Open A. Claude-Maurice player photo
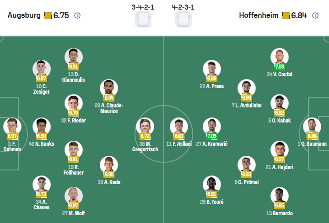329x223 pixels. [x=108, y=87]
